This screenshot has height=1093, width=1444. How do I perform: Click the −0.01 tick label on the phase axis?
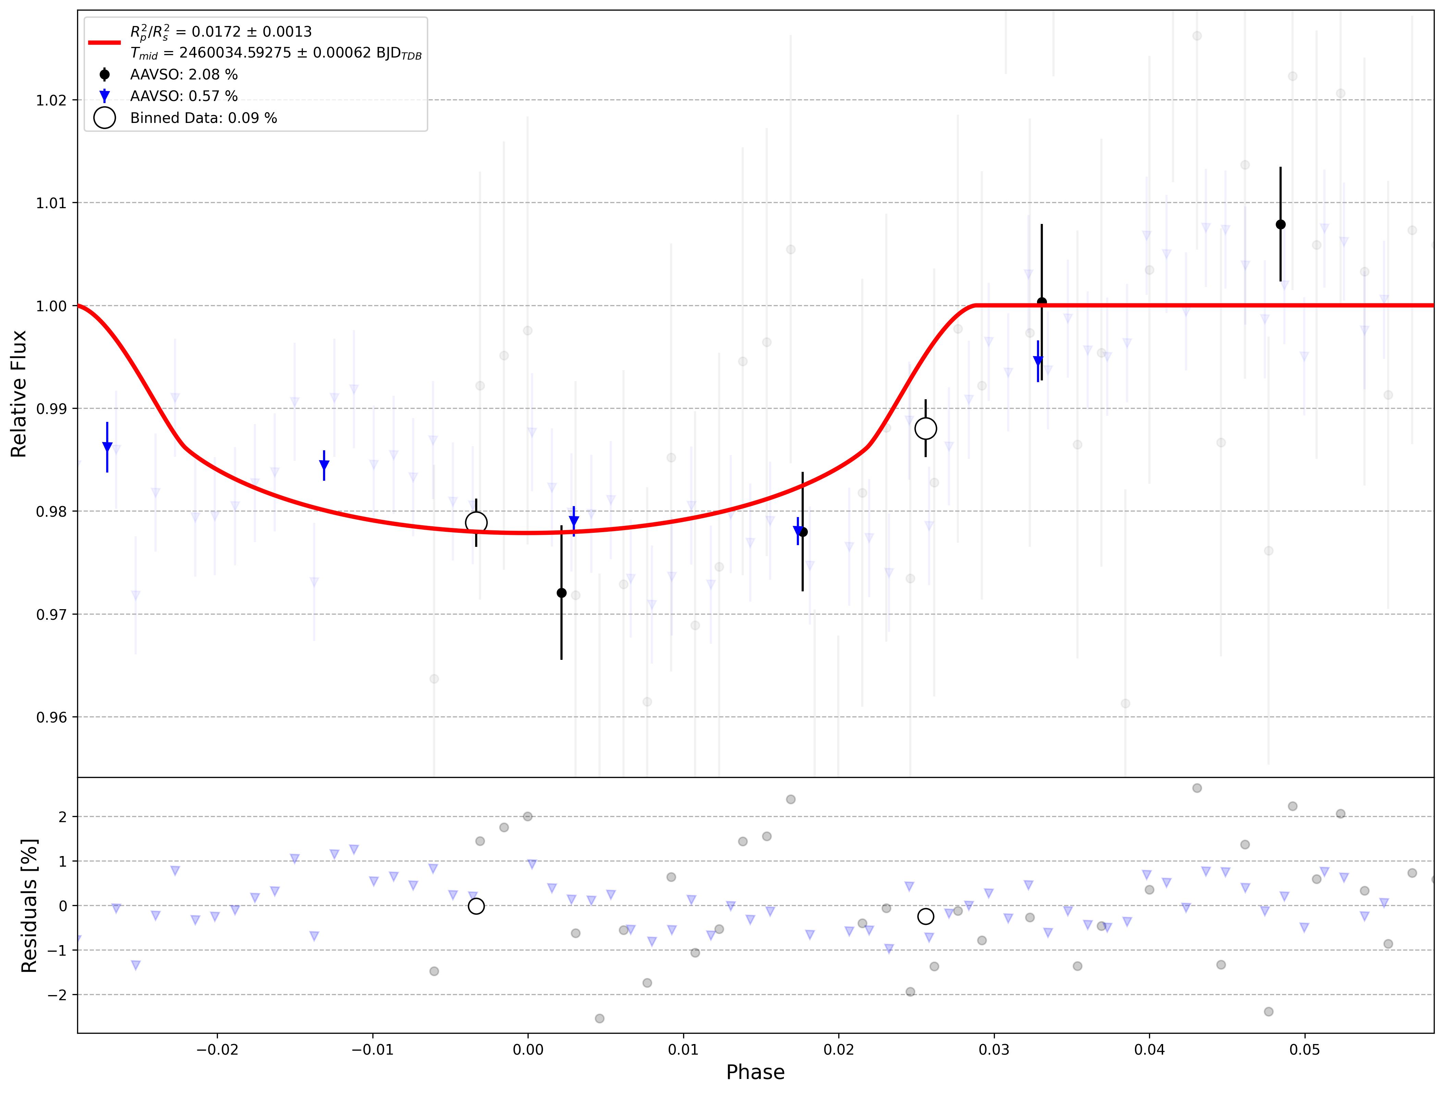[373, 1050]
